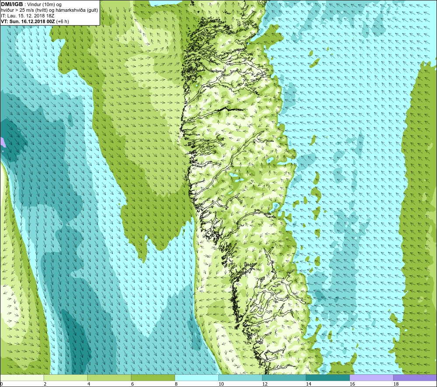Click the 2–4 m/s light green legend swatch
The image size is (437, 387).
[66, 377]
